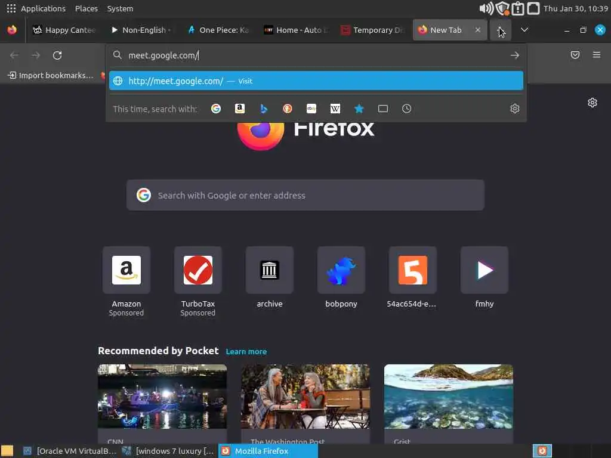
Task: Open CNN Pocket story card
Action: click(162, 404)
